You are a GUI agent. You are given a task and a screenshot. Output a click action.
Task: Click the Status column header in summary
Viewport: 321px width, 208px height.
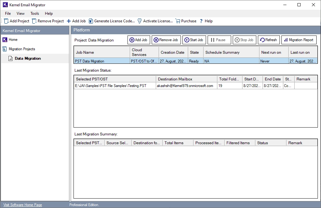271,143
